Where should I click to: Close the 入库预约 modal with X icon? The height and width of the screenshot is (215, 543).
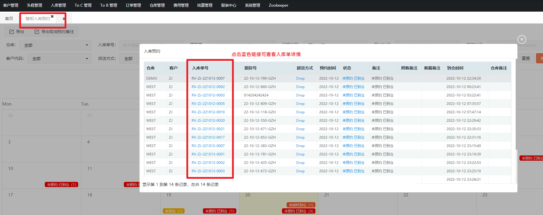522,39
